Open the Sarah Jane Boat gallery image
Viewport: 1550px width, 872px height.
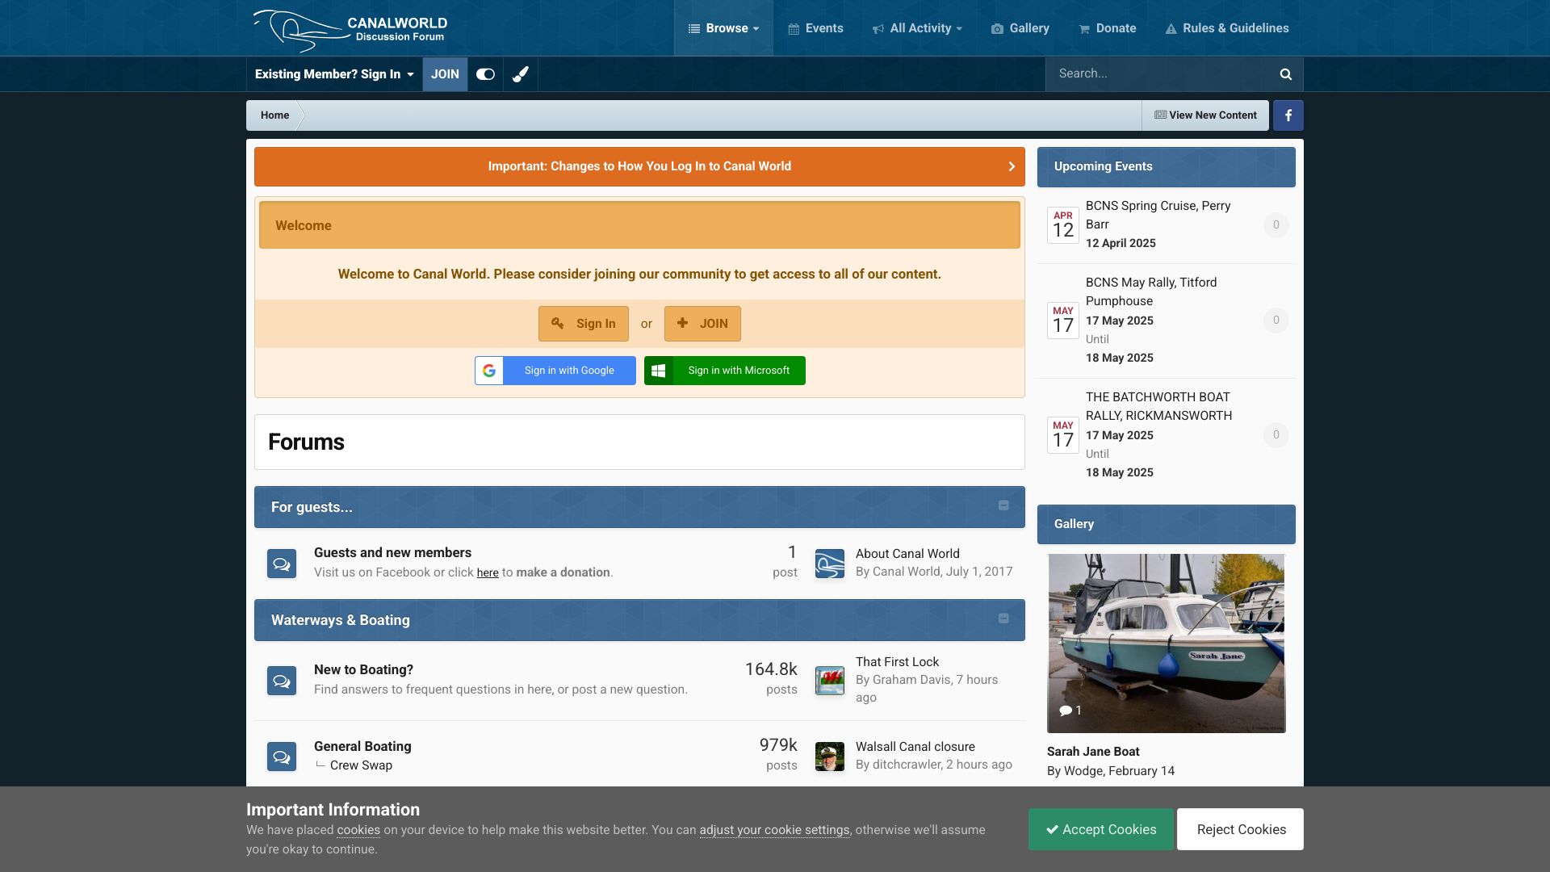[x=1166, y=643]
